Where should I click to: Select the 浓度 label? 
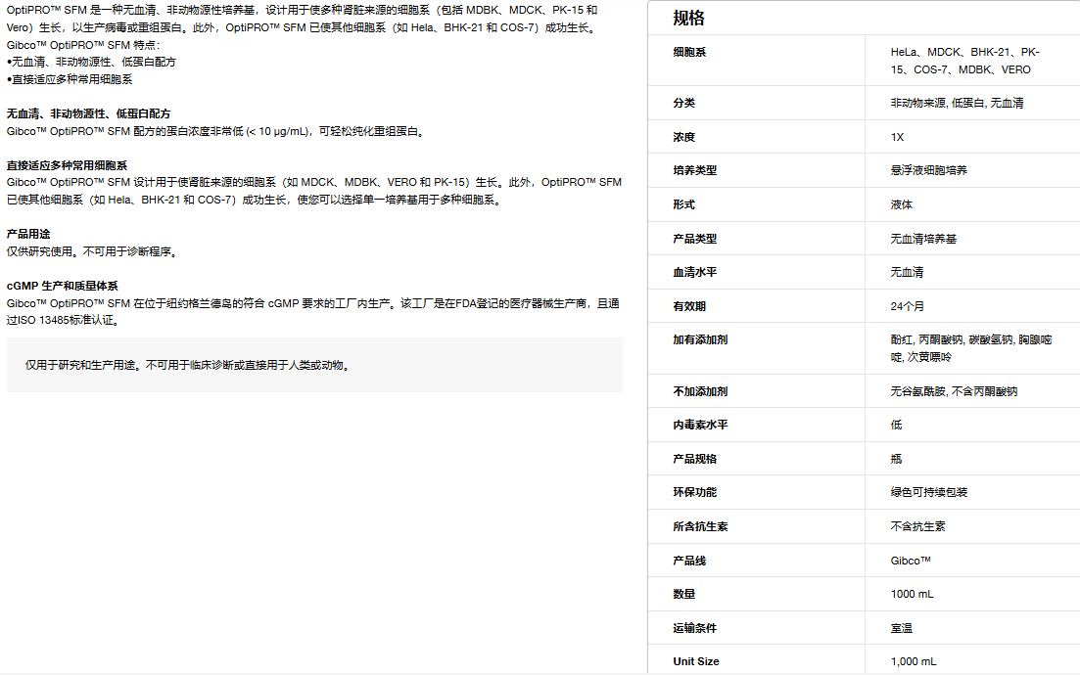(x=683, y=138)
